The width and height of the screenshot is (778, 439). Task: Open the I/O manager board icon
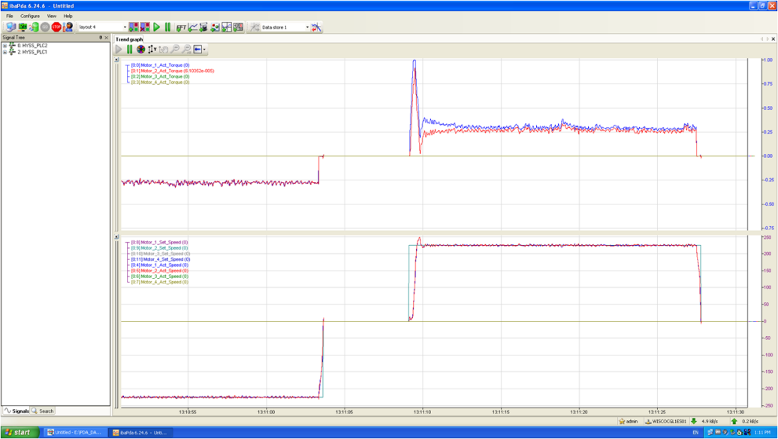tap(23, 27)
